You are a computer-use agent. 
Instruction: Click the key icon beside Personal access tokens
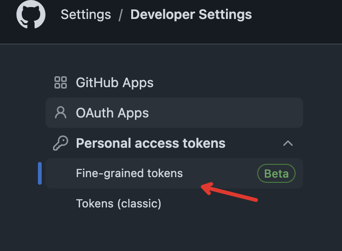(x=61, y=143)
